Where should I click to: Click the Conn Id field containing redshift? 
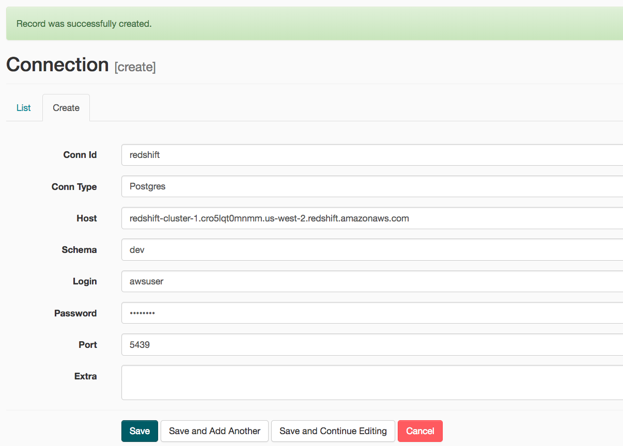[x=372, y=155]
